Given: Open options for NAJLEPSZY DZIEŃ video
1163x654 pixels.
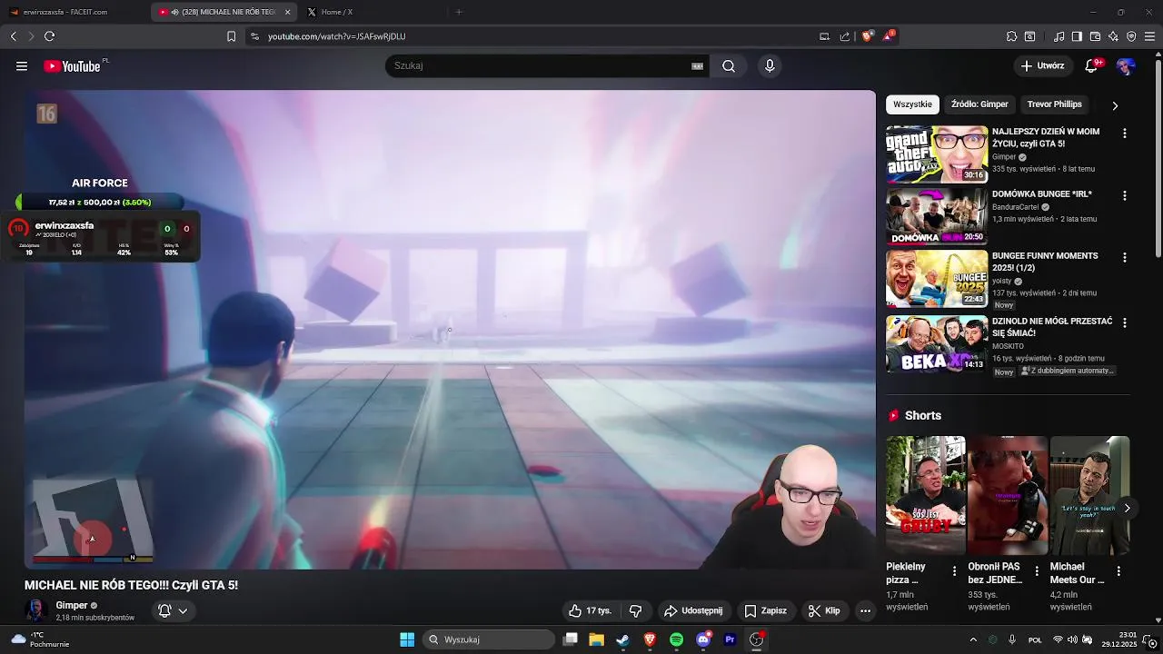Looking at the screenshot, I should point(1125,134).
